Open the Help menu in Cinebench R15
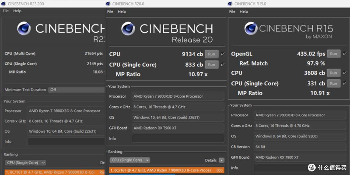Viewport: 350px width, 175px height. [244, 12]
